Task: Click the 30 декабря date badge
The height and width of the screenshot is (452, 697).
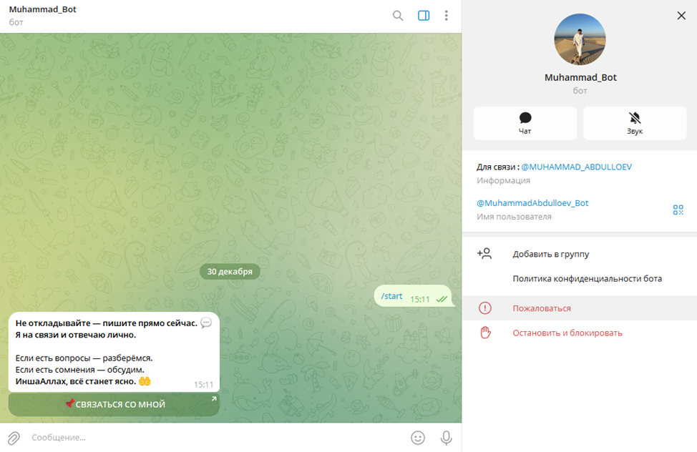Action: pyautogui.click(x=230, y=272)
